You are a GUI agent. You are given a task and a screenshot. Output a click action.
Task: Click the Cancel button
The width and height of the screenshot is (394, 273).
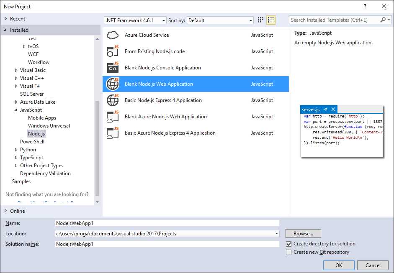click(x=373, y=265)
